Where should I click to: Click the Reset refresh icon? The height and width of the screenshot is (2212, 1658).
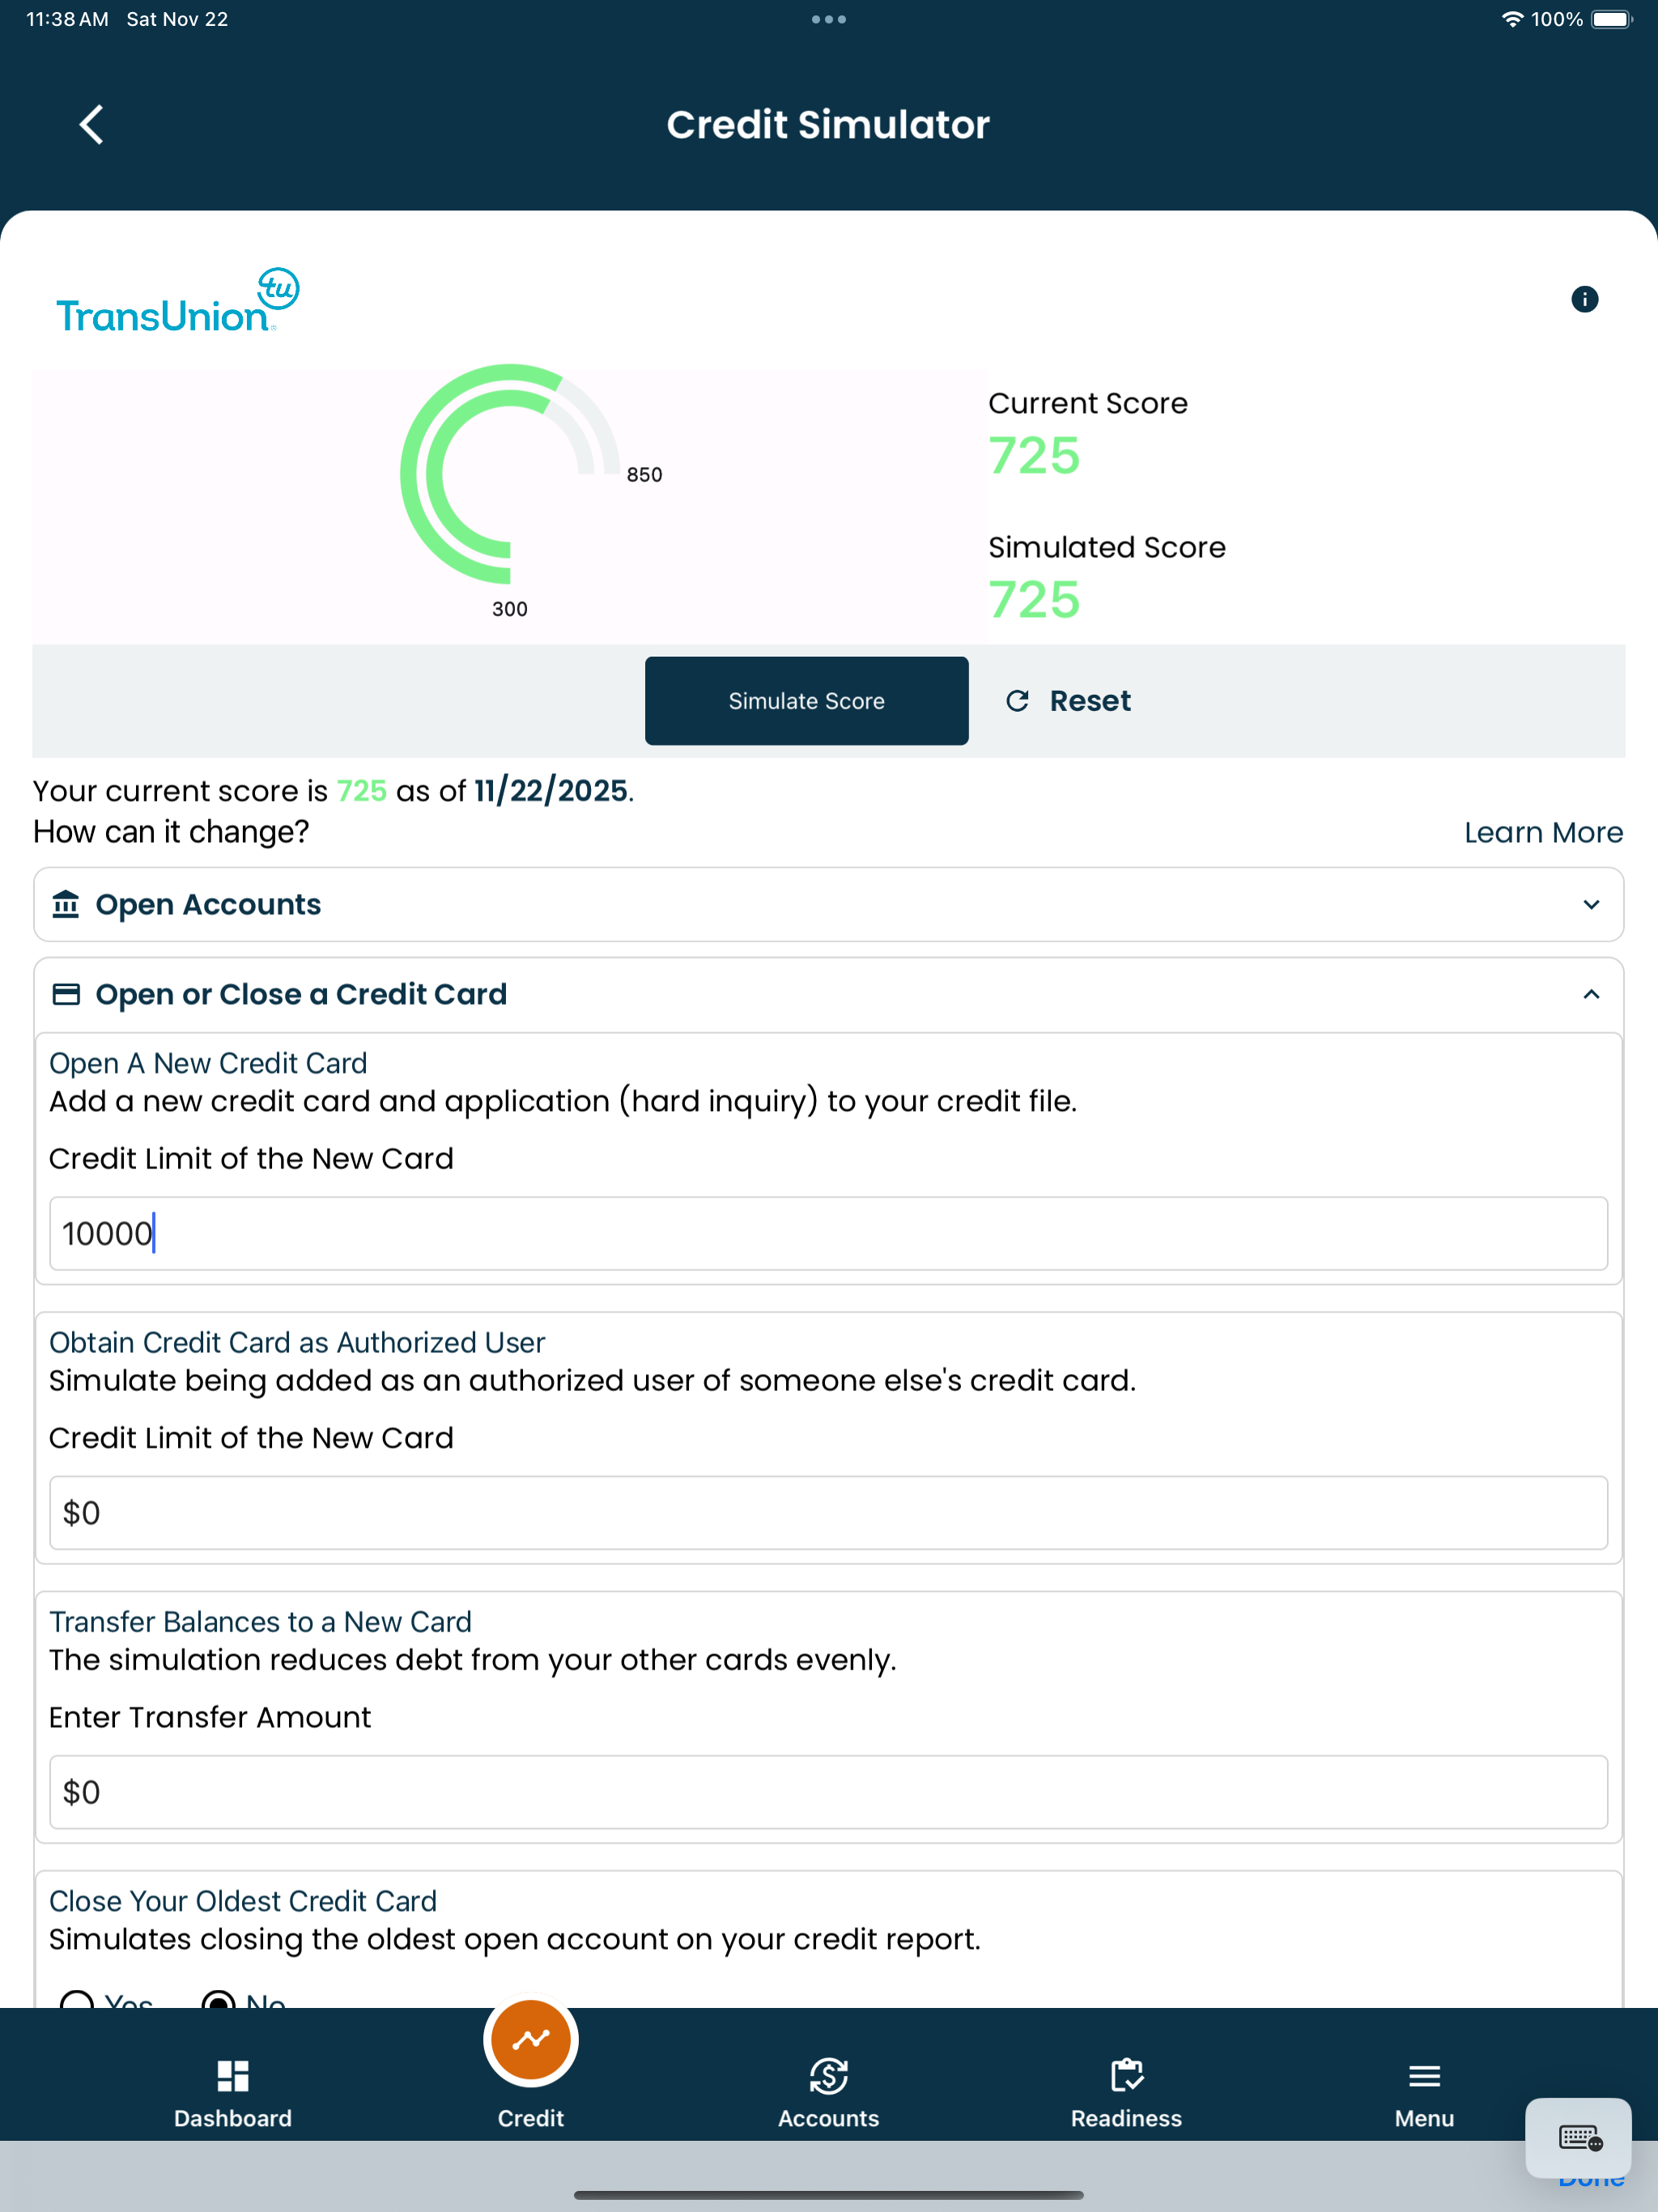pyautogui.click(x=1017, y=701)
